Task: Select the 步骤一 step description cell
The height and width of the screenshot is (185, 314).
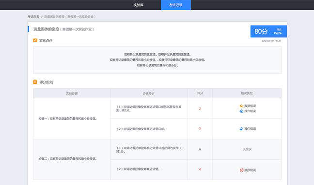Action: click(x=72, y=119)
